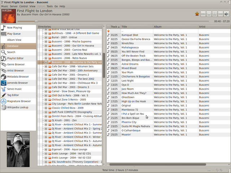Select the track Ninotchka
Image resolution: width=231 pixels, height=173 pixels.
(169, 43)
